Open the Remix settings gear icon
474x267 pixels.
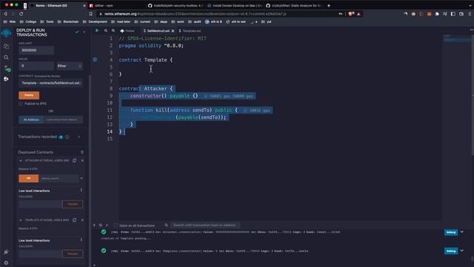(x=6, y=263)
